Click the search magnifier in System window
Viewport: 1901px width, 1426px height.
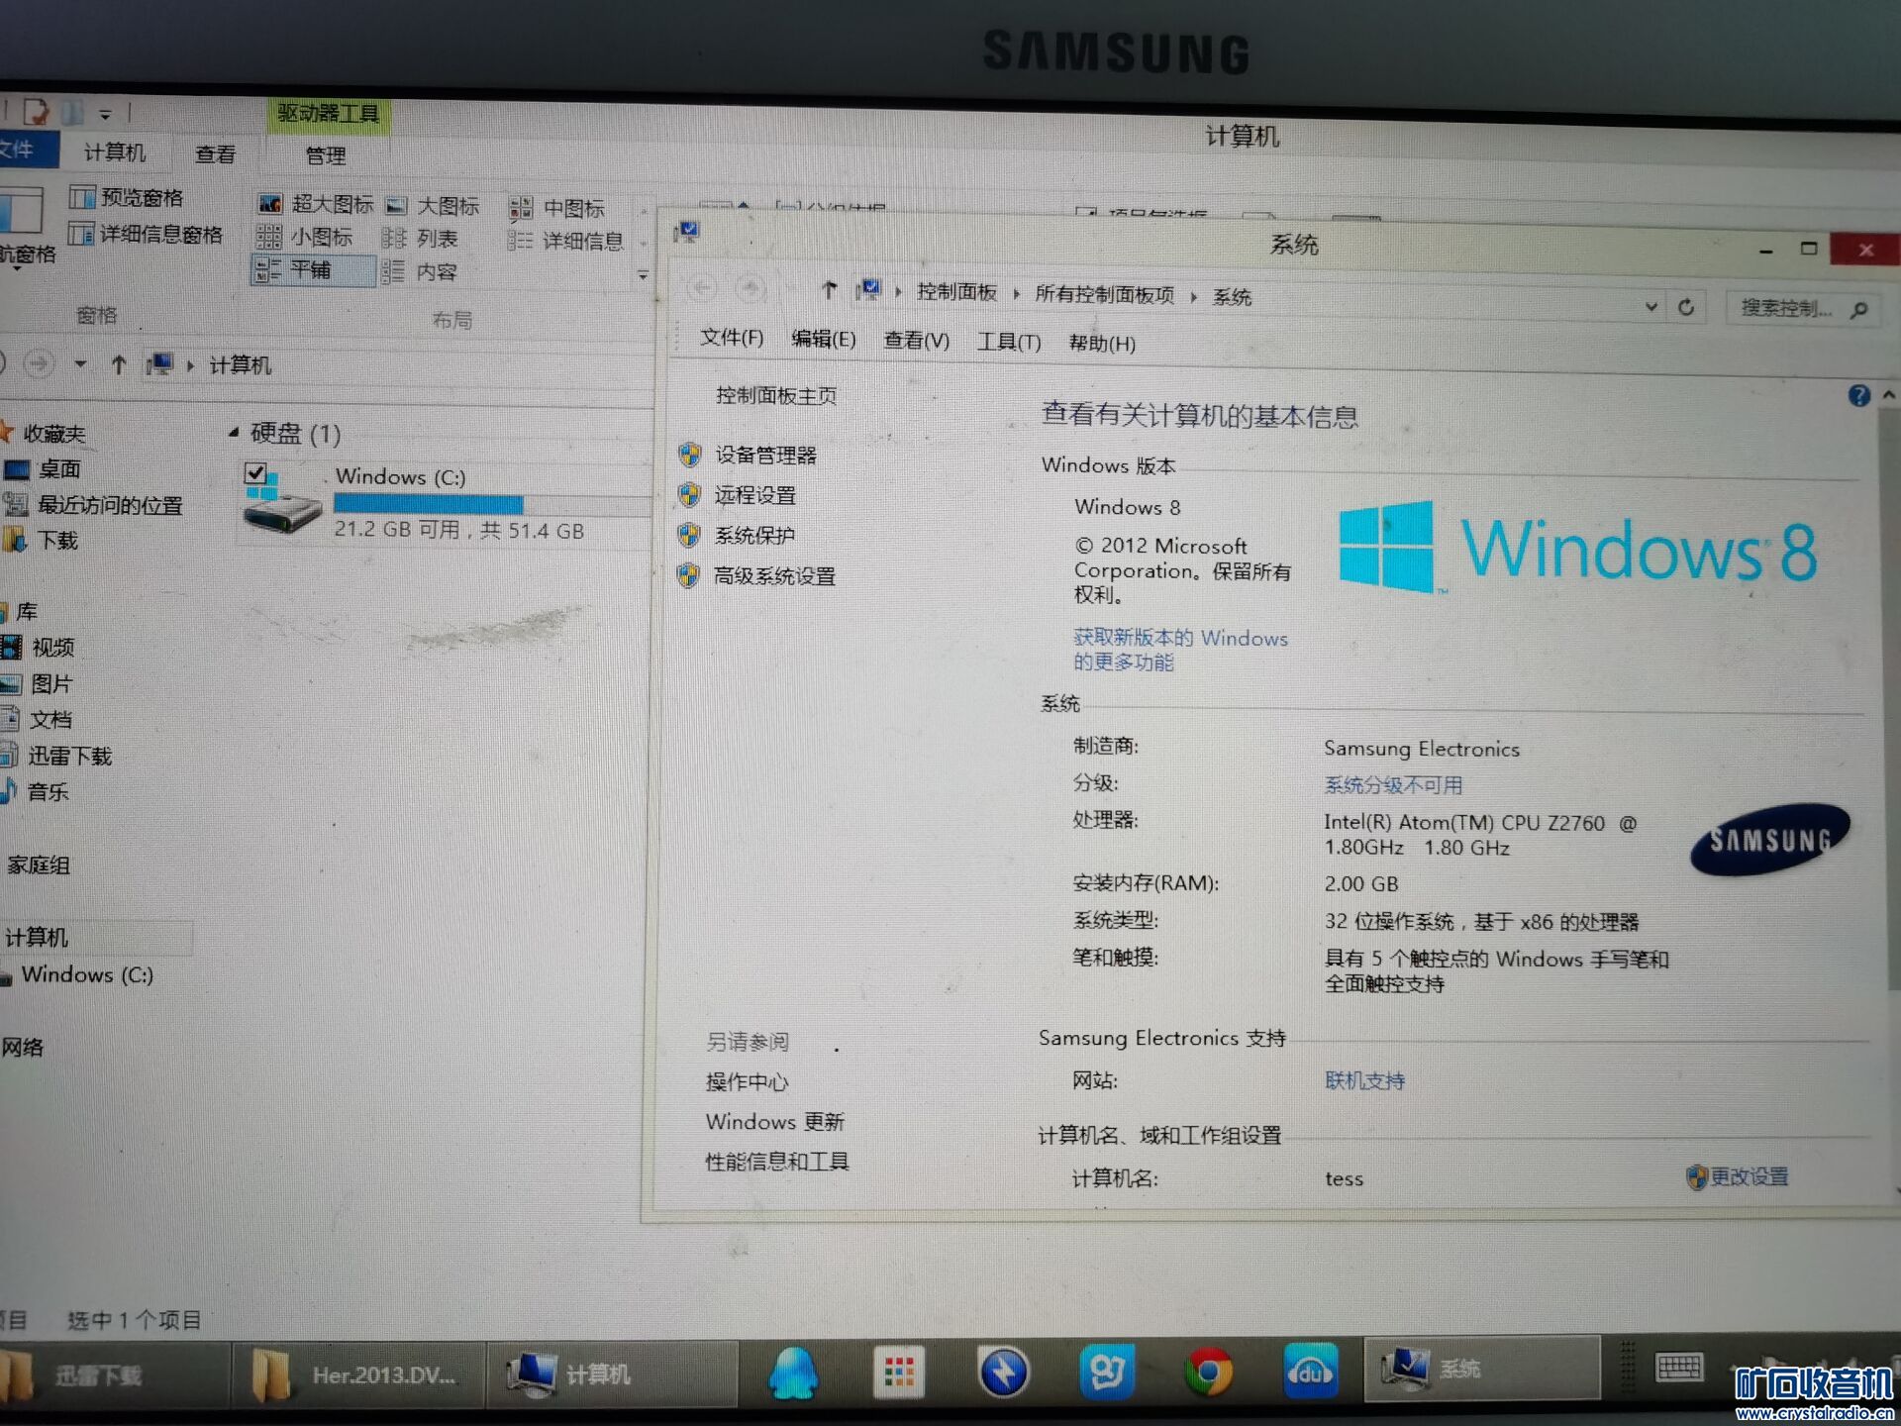tap(1858, 310)
